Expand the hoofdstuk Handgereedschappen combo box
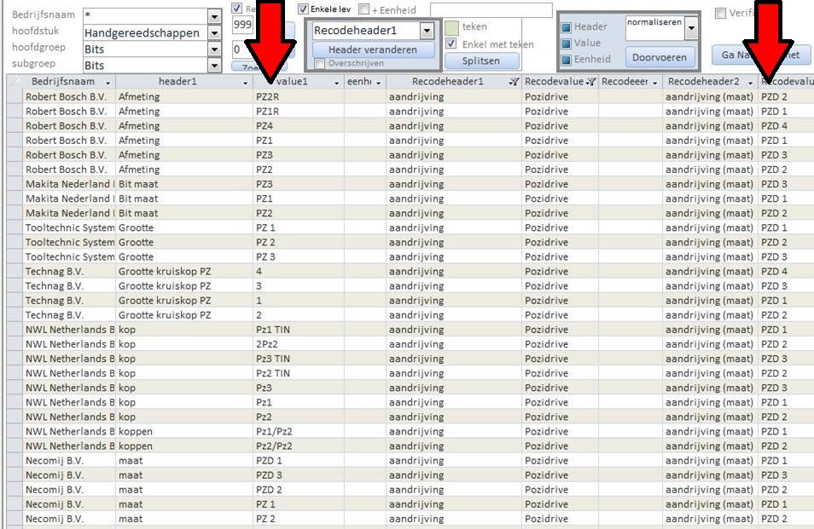This screenshot has height=529, width=814. coord(213,33)
